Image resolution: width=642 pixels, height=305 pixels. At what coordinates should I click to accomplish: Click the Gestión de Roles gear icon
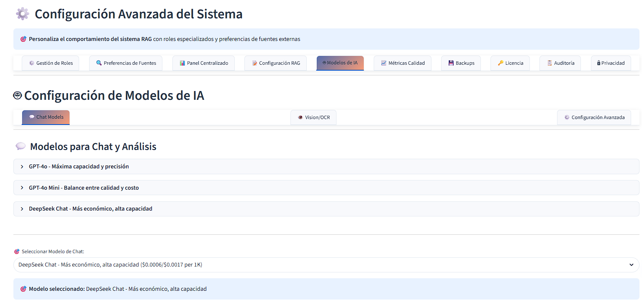click(x=31, y=63)
